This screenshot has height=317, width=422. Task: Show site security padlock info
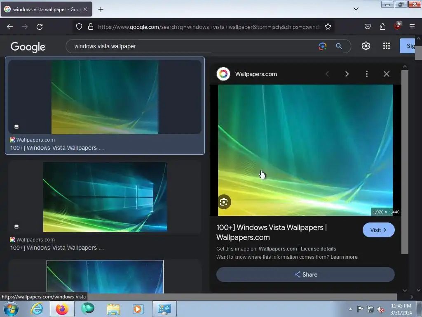pos(91,27)
